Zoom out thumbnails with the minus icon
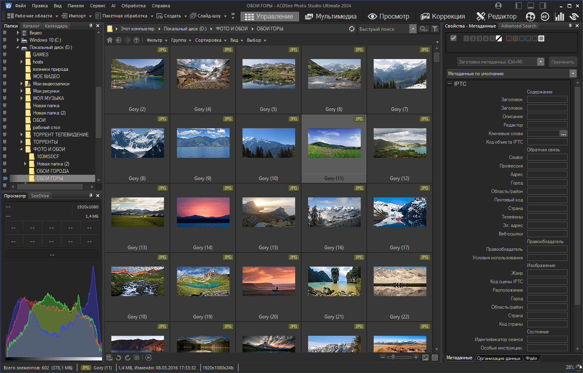This screenshot has height=373, width=583. (x=383, y=357)
